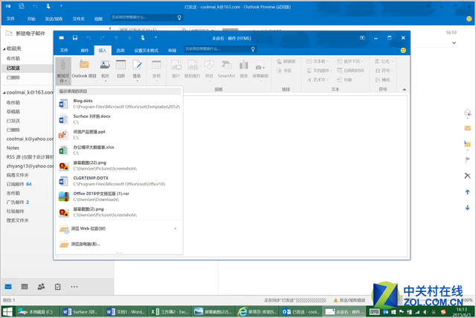Click the smiley feedback icon in message window

click(403, 50)
